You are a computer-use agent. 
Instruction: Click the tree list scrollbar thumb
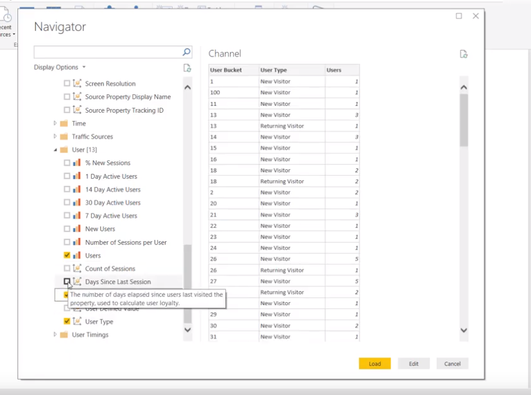pos(187,283)
